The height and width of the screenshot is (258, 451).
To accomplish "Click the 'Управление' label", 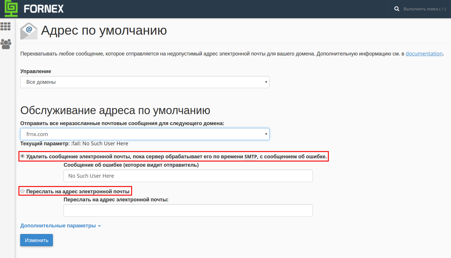I will 36,71.
